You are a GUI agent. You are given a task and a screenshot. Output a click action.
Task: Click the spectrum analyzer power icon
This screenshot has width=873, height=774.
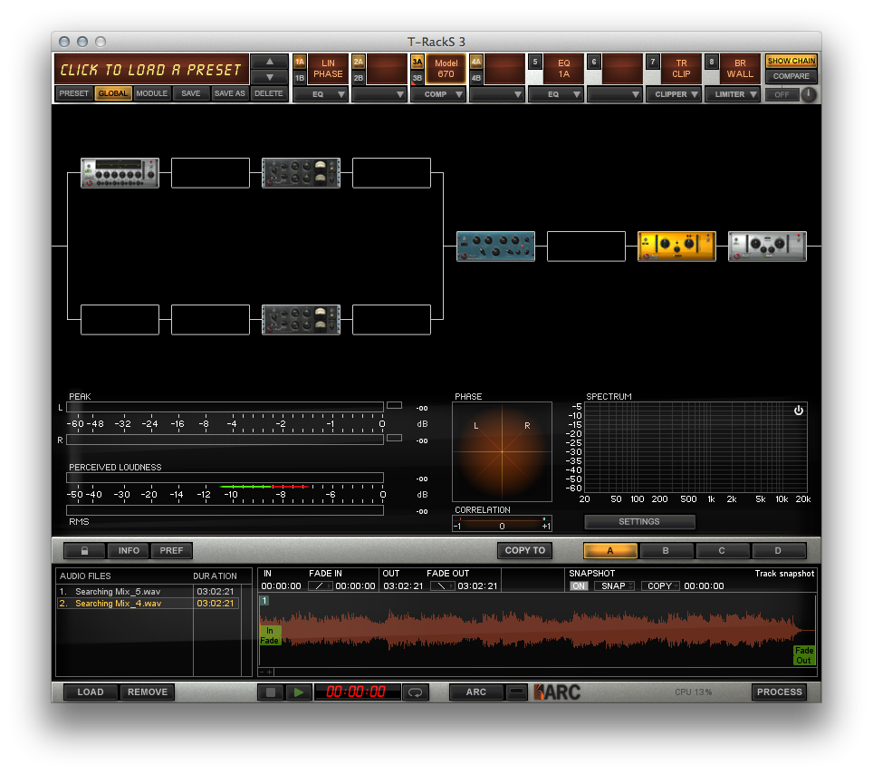(799, 411)
